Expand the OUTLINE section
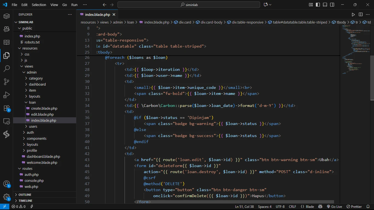 point(25,195)
